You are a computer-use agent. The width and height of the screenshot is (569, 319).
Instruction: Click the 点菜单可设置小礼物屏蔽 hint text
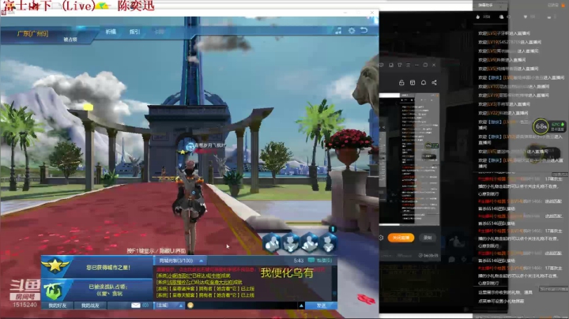501,301
